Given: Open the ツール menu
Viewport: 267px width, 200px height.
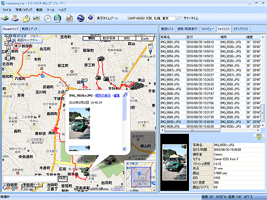Looking at the screenshot, I should tap(51, 10).
